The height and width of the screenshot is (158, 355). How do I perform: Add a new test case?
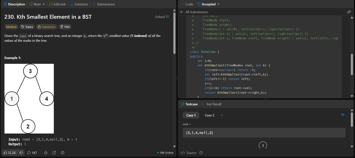222,115
